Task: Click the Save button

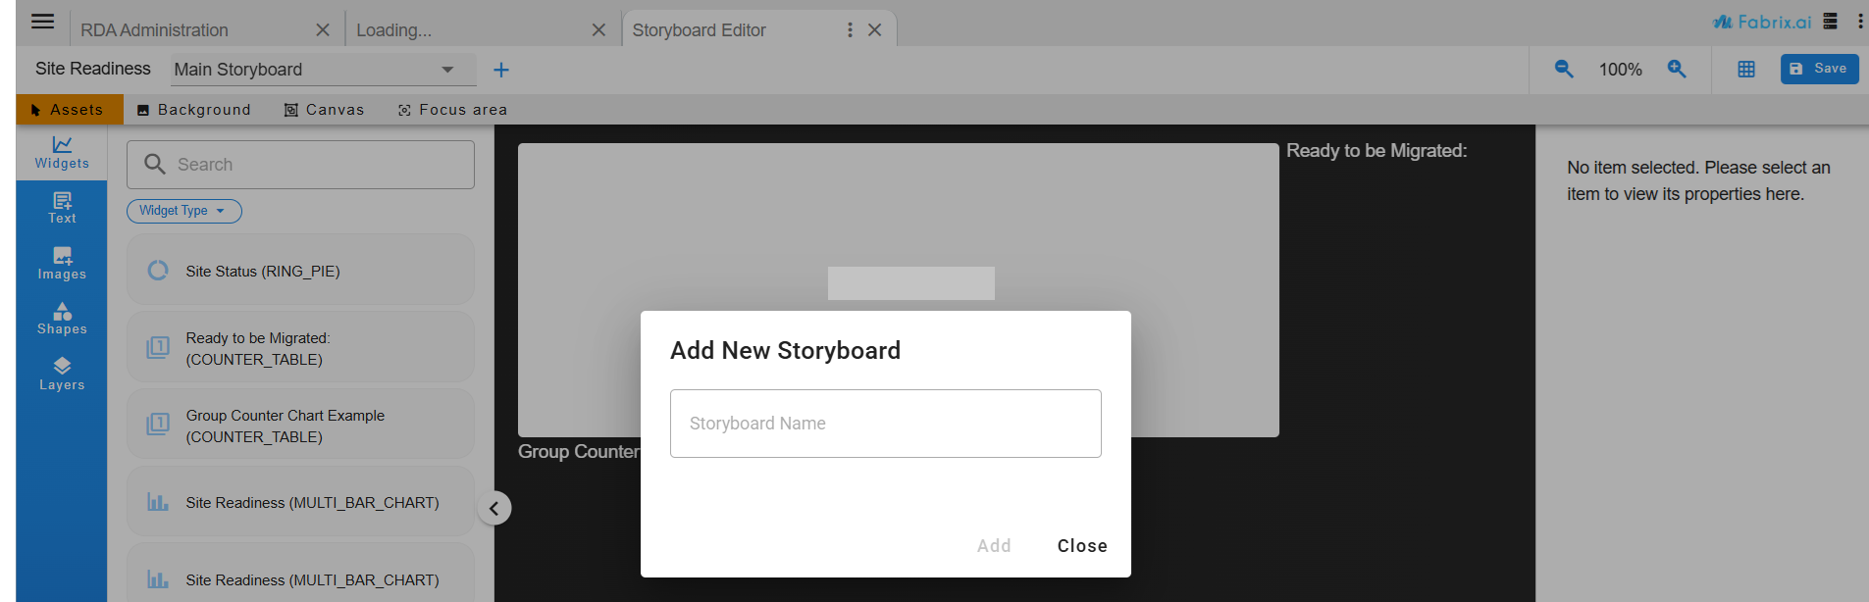Action: 1819,69
